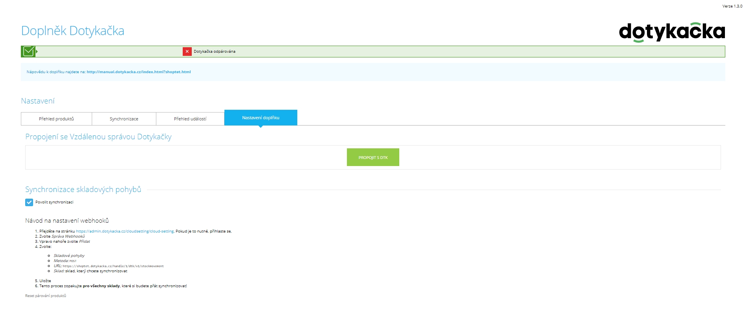Click the Vpravo nahoře zvolte Přidat step
The image size is (745, 312).
pos(65,242)
